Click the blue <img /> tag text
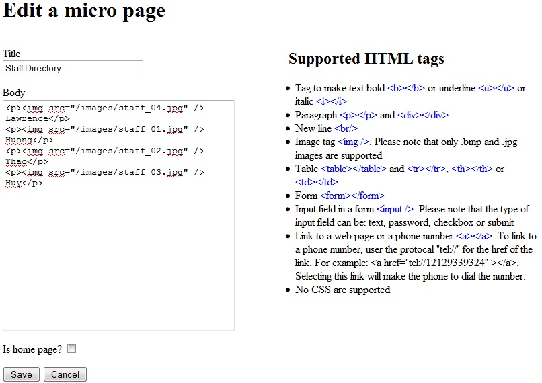Viewport: 542px width, 383px height. (x=353, y=142)
